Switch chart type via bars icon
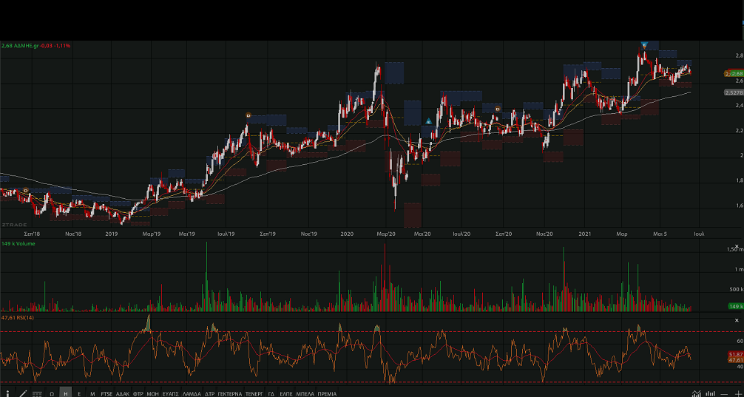This screenshot has height=397, width=744. click(711, 393)
